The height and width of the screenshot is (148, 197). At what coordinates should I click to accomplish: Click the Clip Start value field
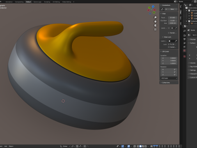[x=173, y=21]
